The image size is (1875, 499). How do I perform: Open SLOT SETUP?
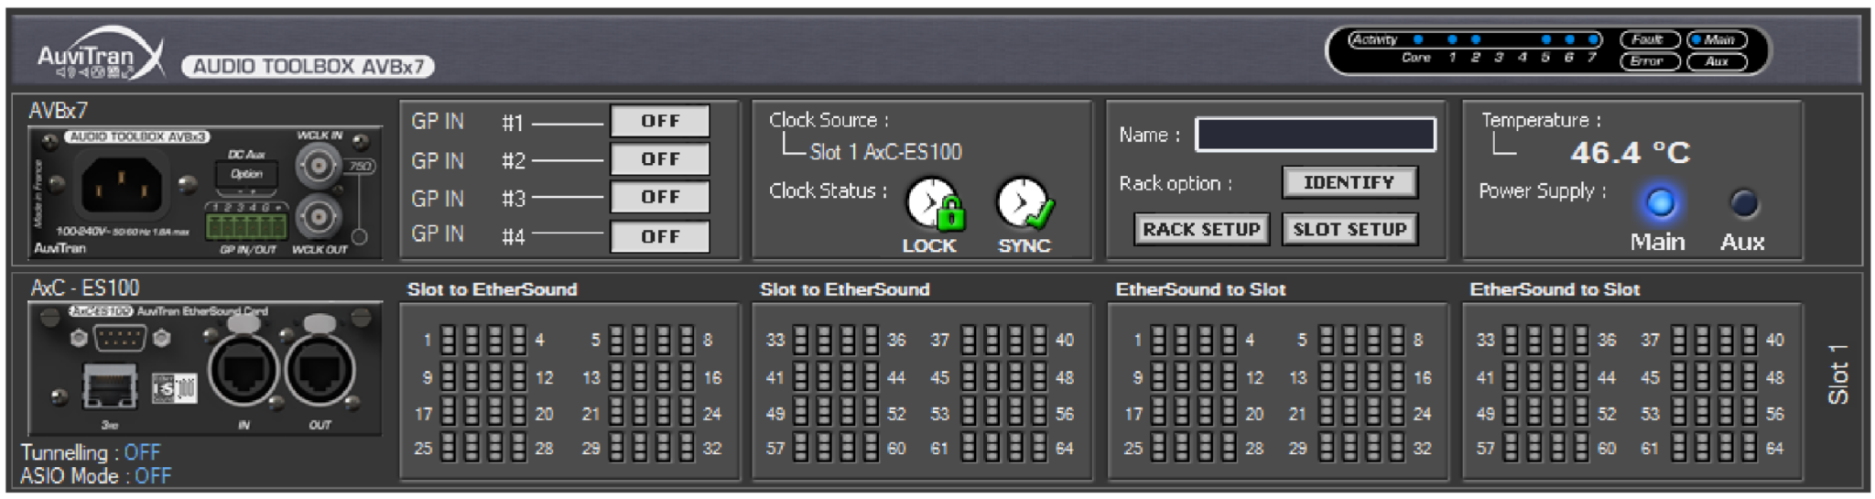[1349, 229]
